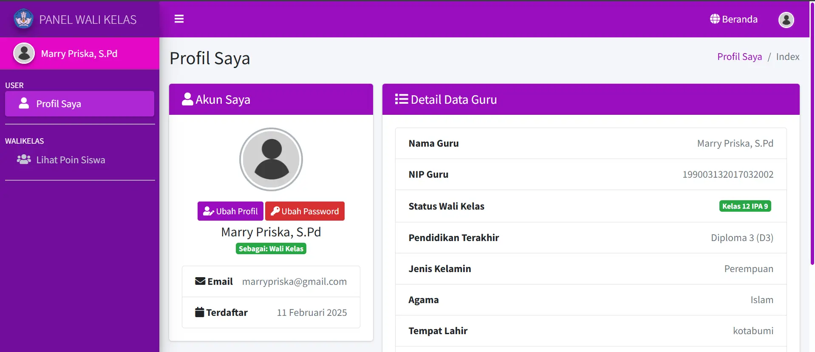Viewport: 815px width, 352px height.
Task: Click the user icon in Akun Saya header
Action: [187, 99]
